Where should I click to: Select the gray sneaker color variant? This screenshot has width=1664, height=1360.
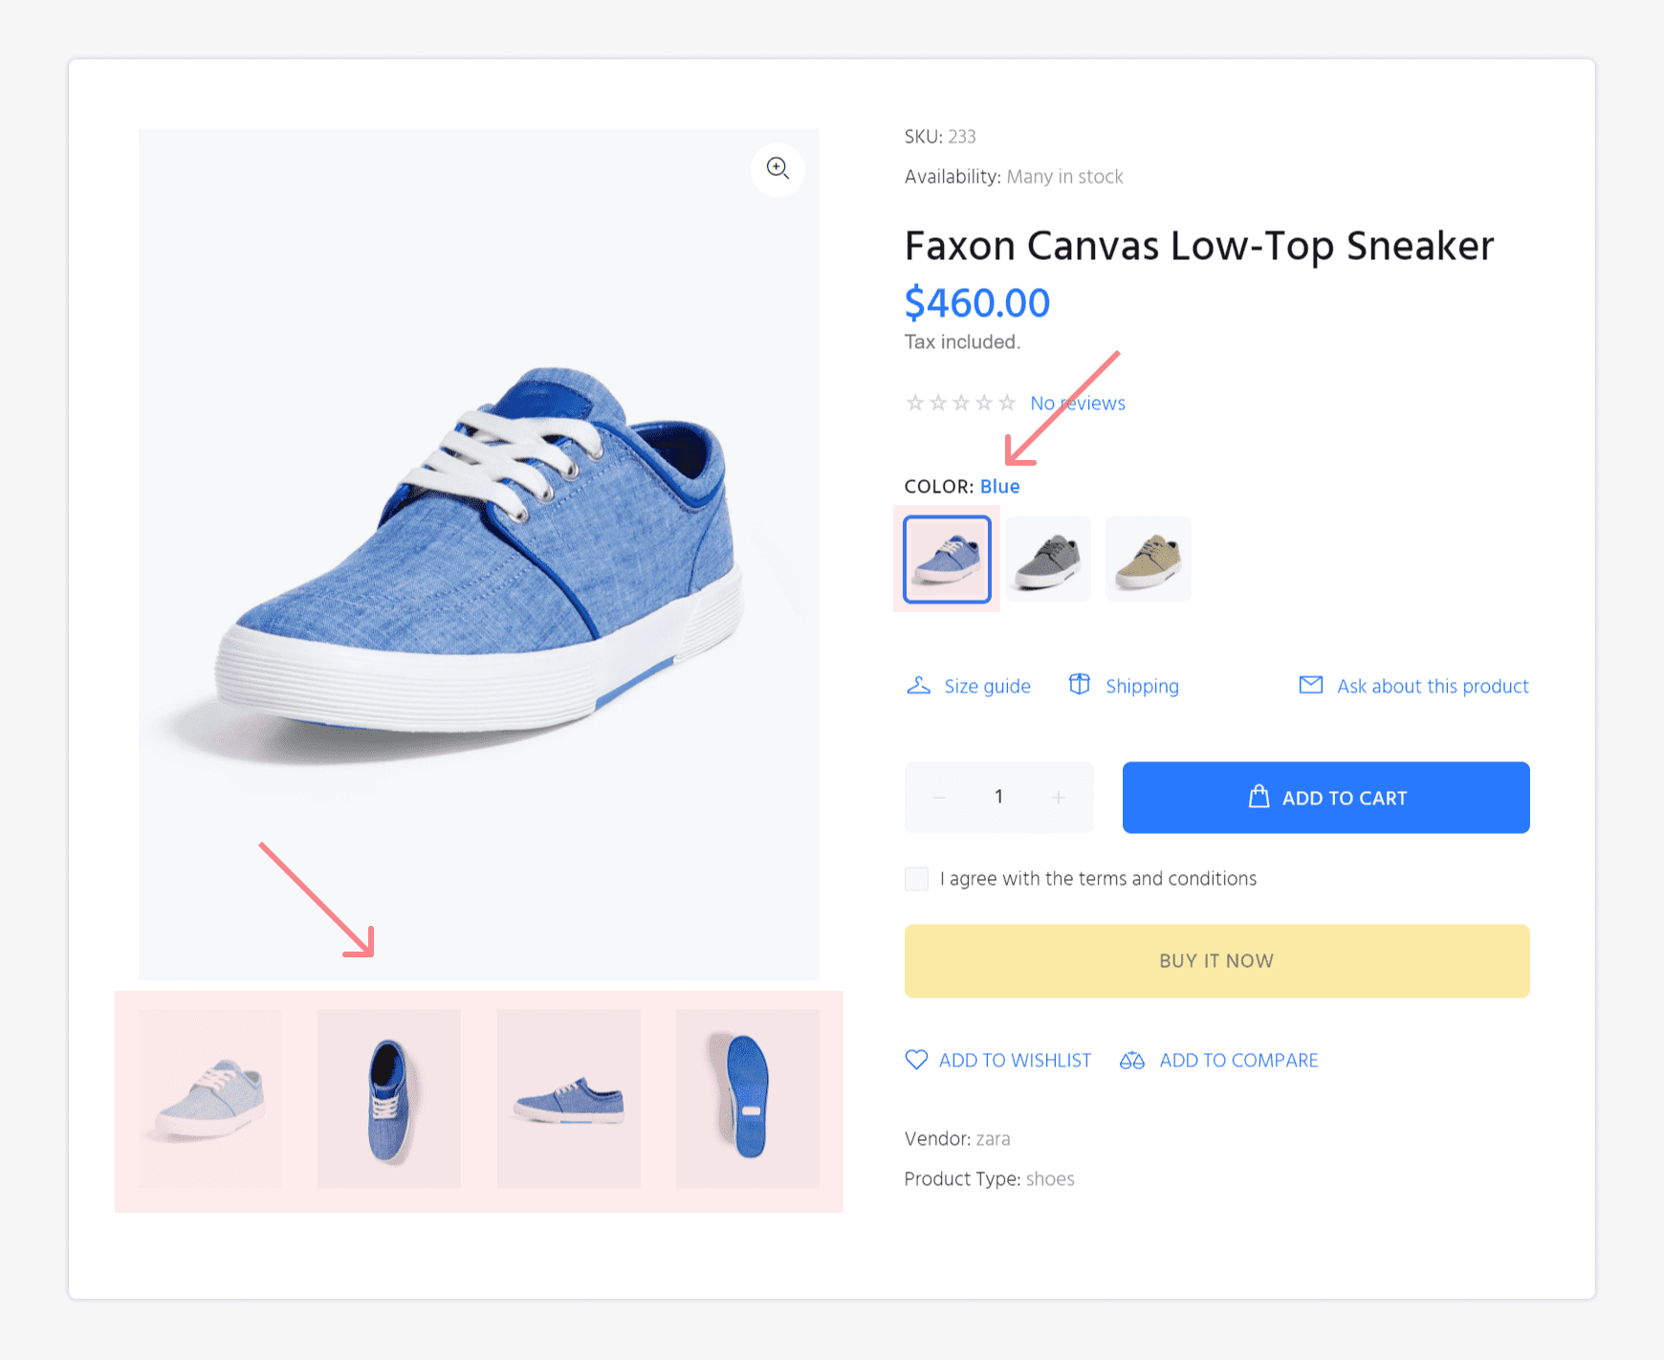[1047, 559]
